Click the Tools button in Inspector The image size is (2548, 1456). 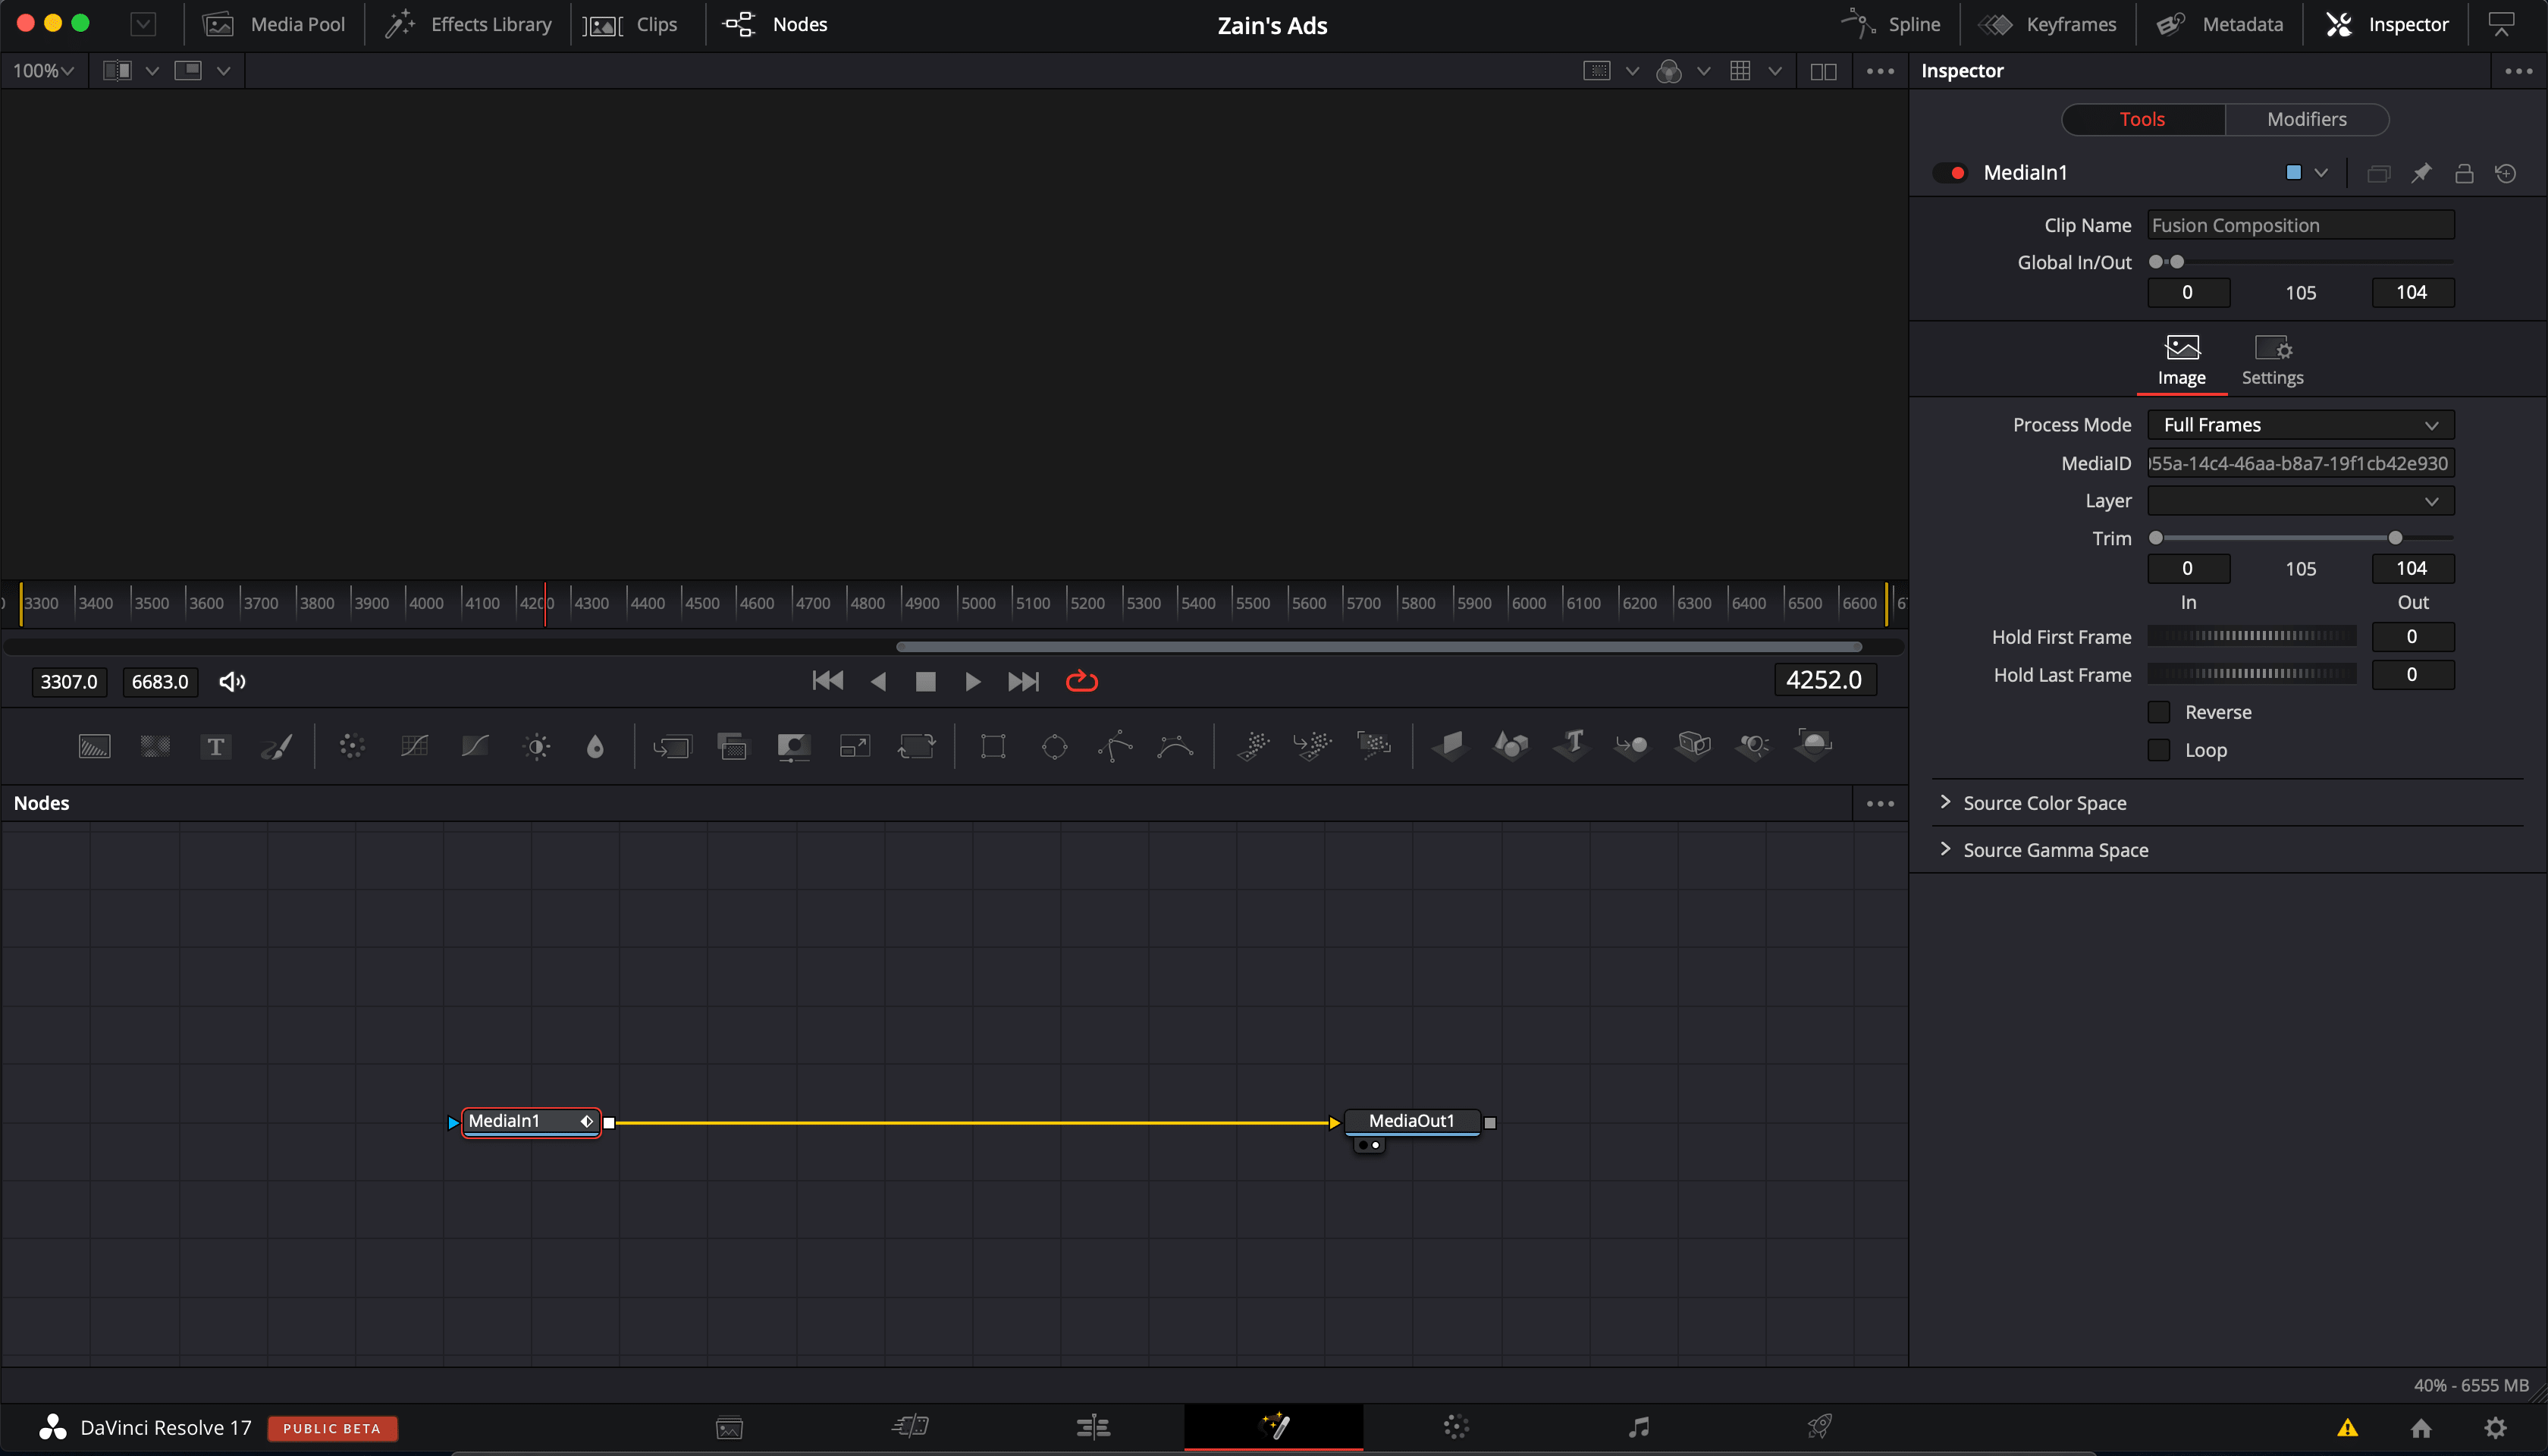pyautogui.click(x=2142, y=119)
